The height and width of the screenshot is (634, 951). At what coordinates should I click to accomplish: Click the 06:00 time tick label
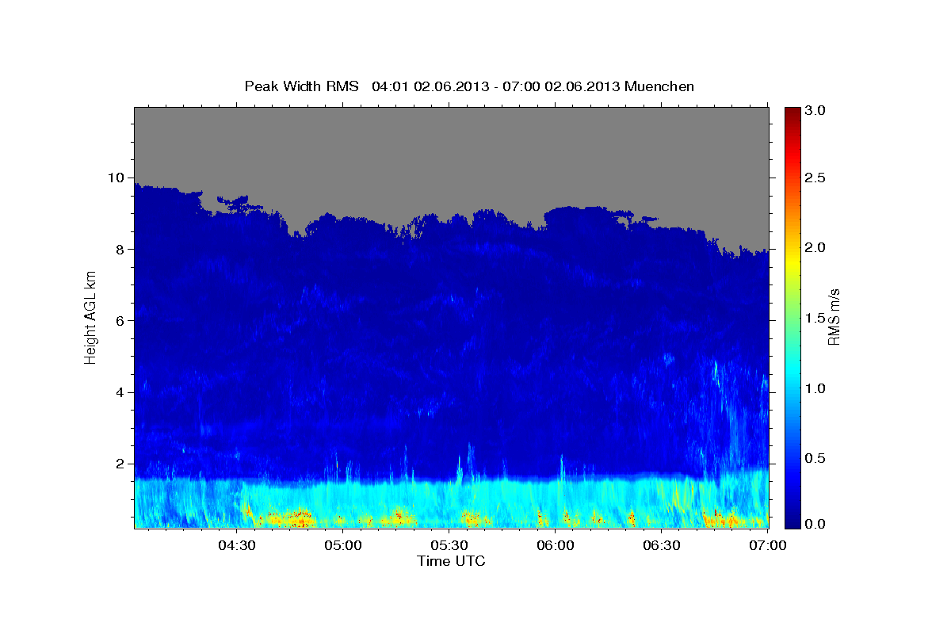click(x=556, y=545)
